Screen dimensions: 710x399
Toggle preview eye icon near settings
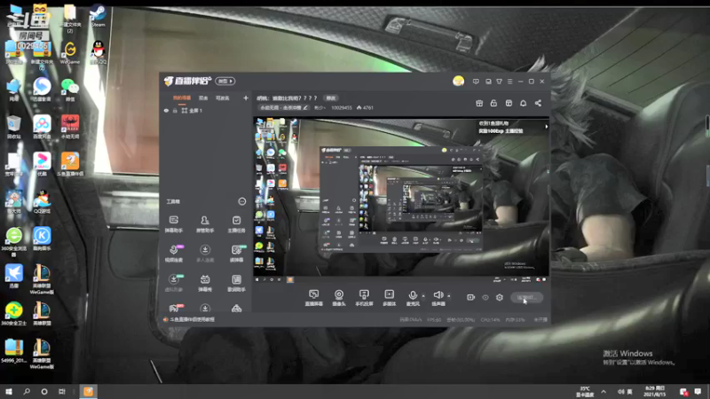point(485,297)
